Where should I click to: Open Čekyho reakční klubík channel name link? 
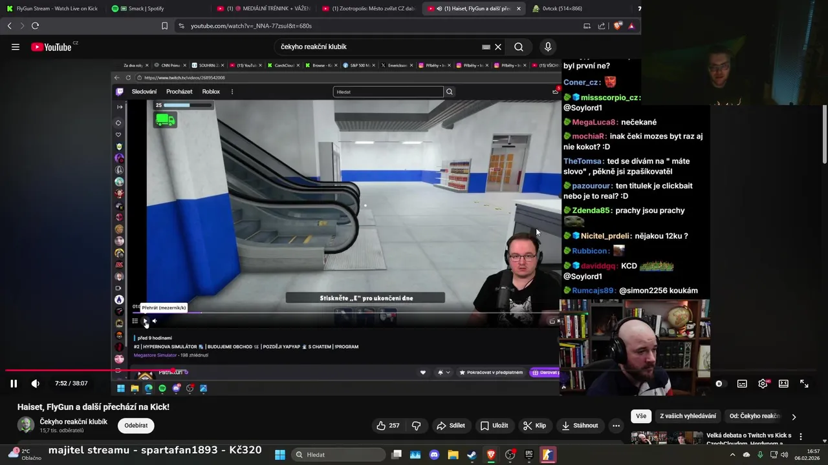[74, 422]
